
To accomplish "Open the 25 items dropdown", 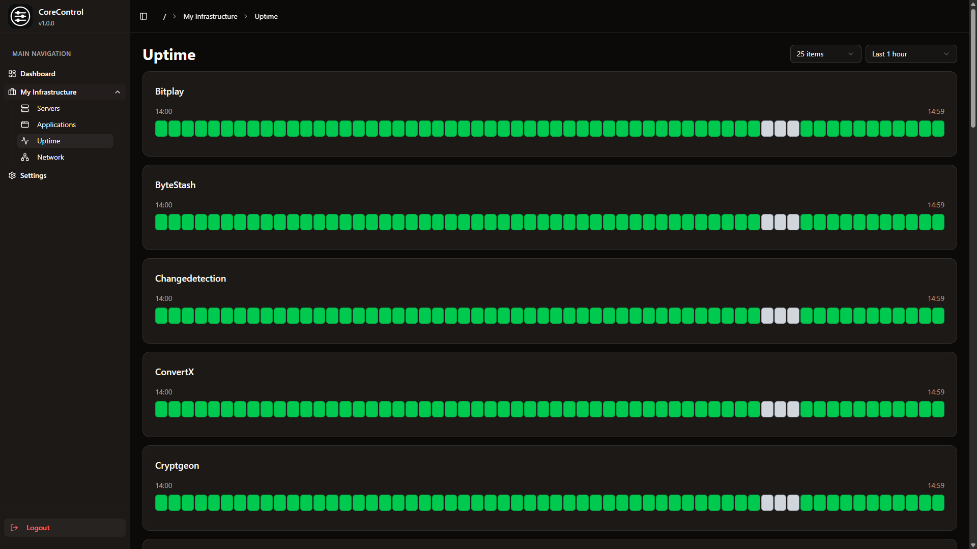I will click(x=825, y=54).
